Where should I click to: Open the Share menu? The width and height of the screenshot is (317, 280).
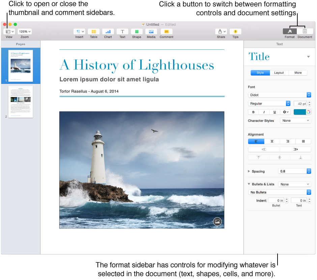click(221, 31)
